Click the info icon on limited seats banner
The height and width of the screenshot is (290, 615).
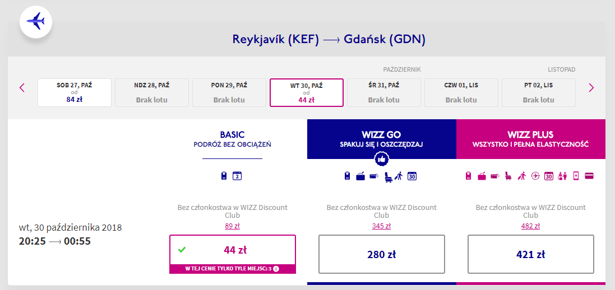point(276,269)
